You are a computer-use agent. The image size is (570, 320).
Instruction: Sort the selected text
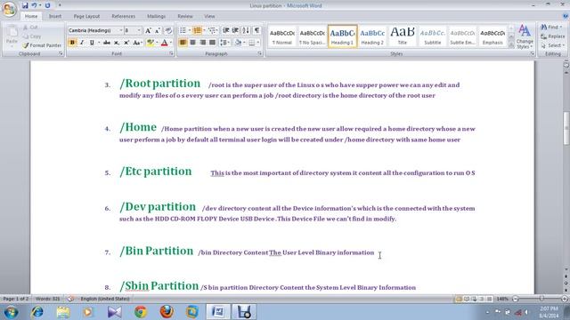[x=246, y=30]
